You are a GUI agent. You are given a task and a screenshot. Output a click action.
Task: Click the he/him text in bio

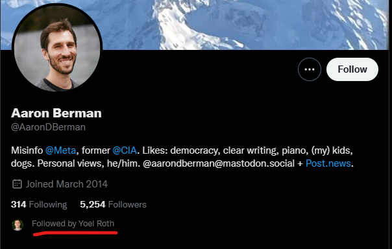[x=123, y=163]
